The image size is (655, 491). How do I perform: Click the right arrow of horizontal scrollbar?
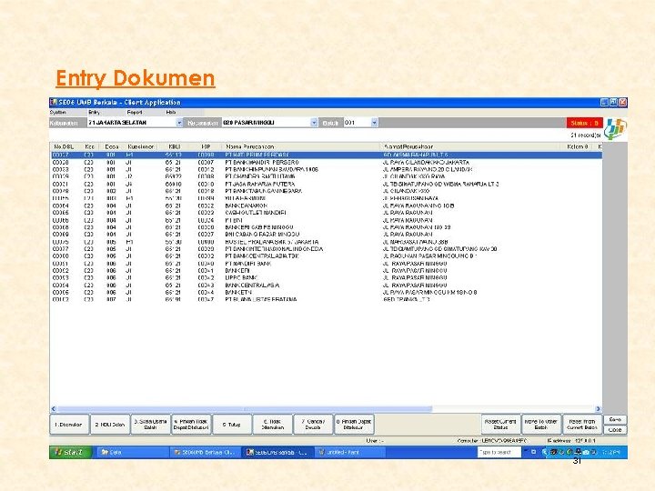(599, 409)
